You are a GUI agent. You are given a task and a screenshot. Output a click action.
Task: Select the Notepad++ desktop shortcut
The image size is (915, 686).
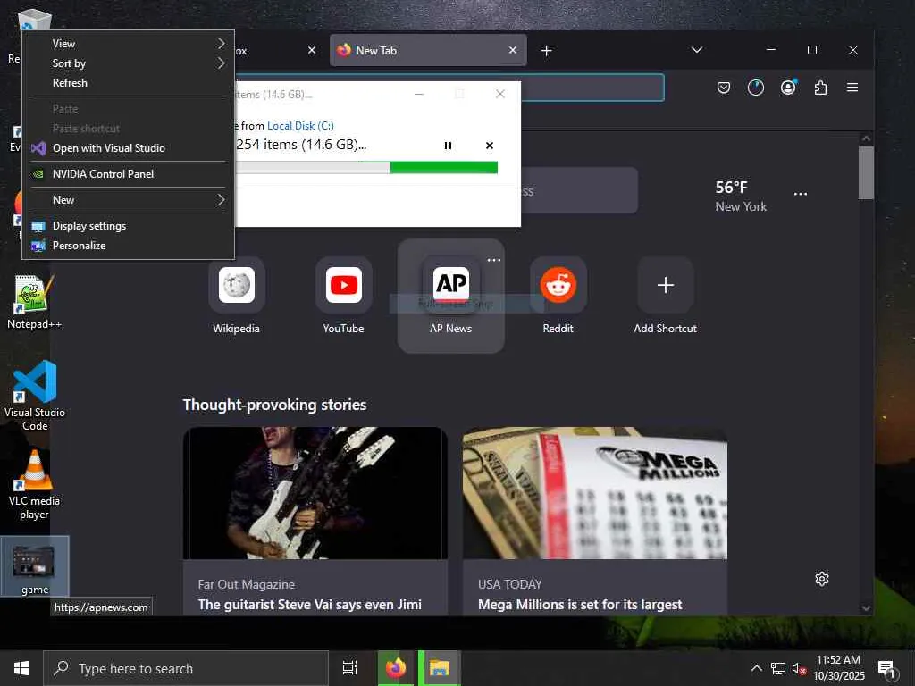pos(34,302)
